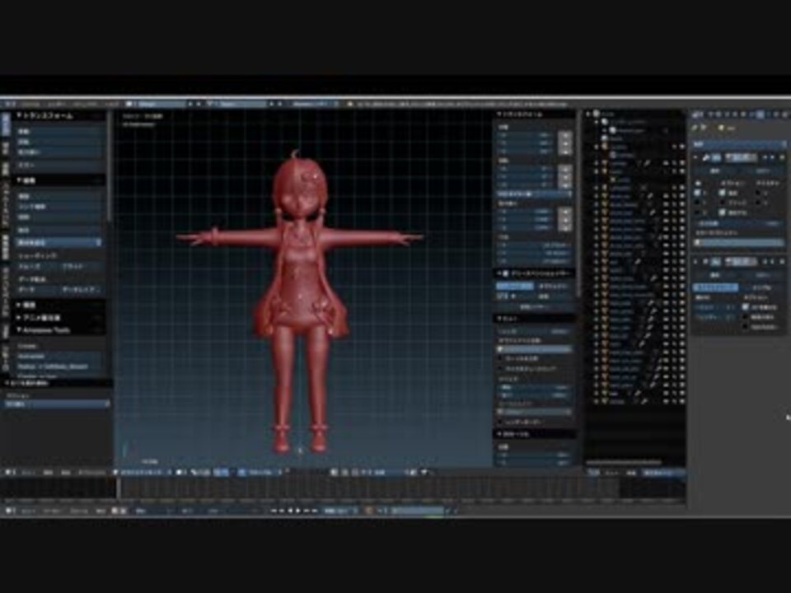Adjust the 結合距離 slider field

pyautogui.click(x=738, y=222)
